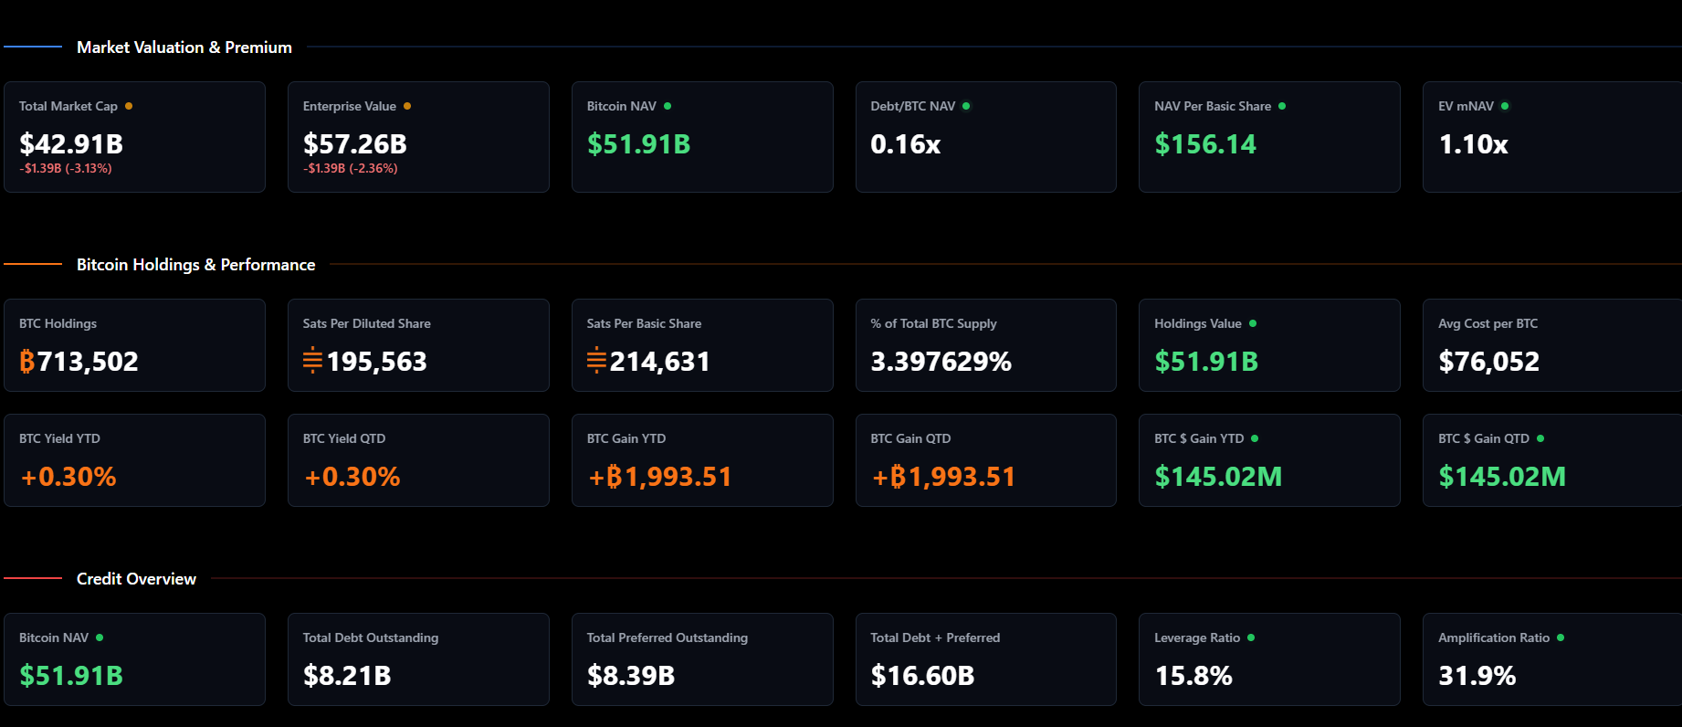Select the Credit Overview section heading

click(x=136, y=579)
